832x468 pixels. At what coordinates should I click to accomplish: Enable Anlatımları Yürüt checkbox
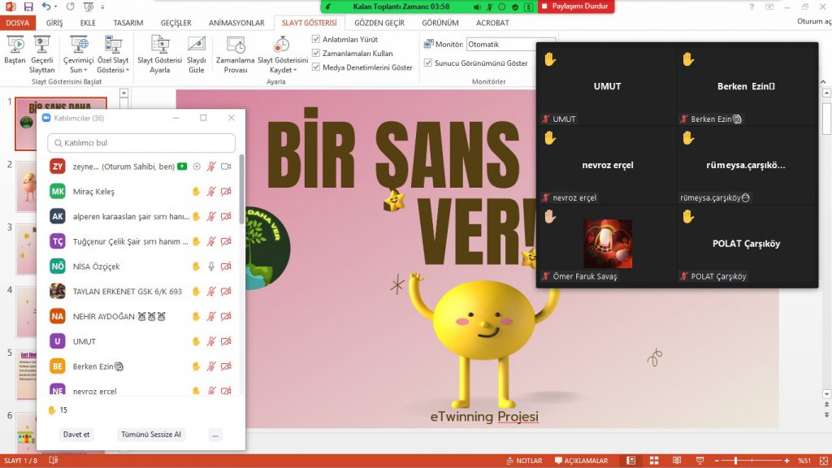pyautogui.click(x=316, y=38)
